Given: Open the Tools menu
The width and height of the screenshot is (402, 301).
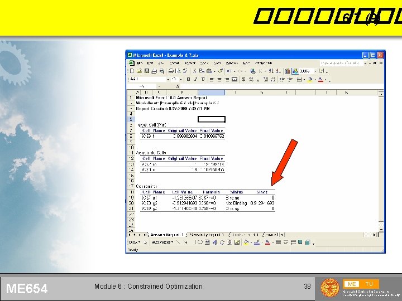Looking at the screenshot, I should tap(204, 63).
